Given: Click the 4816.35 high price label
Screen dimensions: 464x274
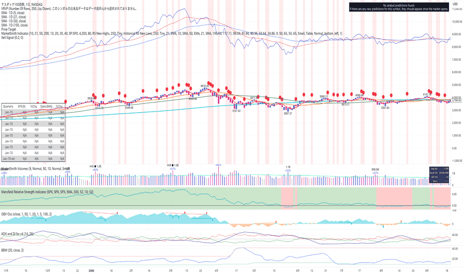Looking at the screenshot, I should pos(205,86).
